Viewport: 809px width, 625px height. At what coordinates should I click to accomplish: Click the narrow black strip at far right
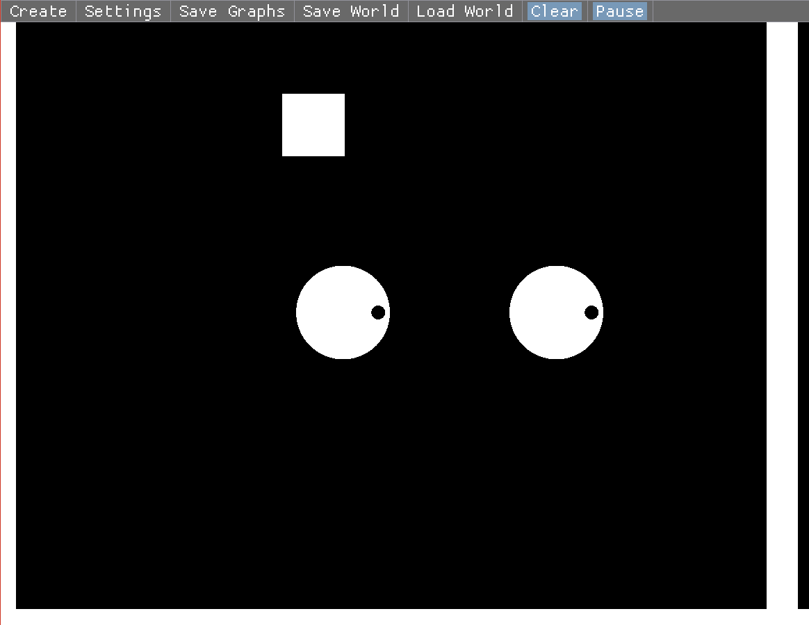(x=803, y=312)
